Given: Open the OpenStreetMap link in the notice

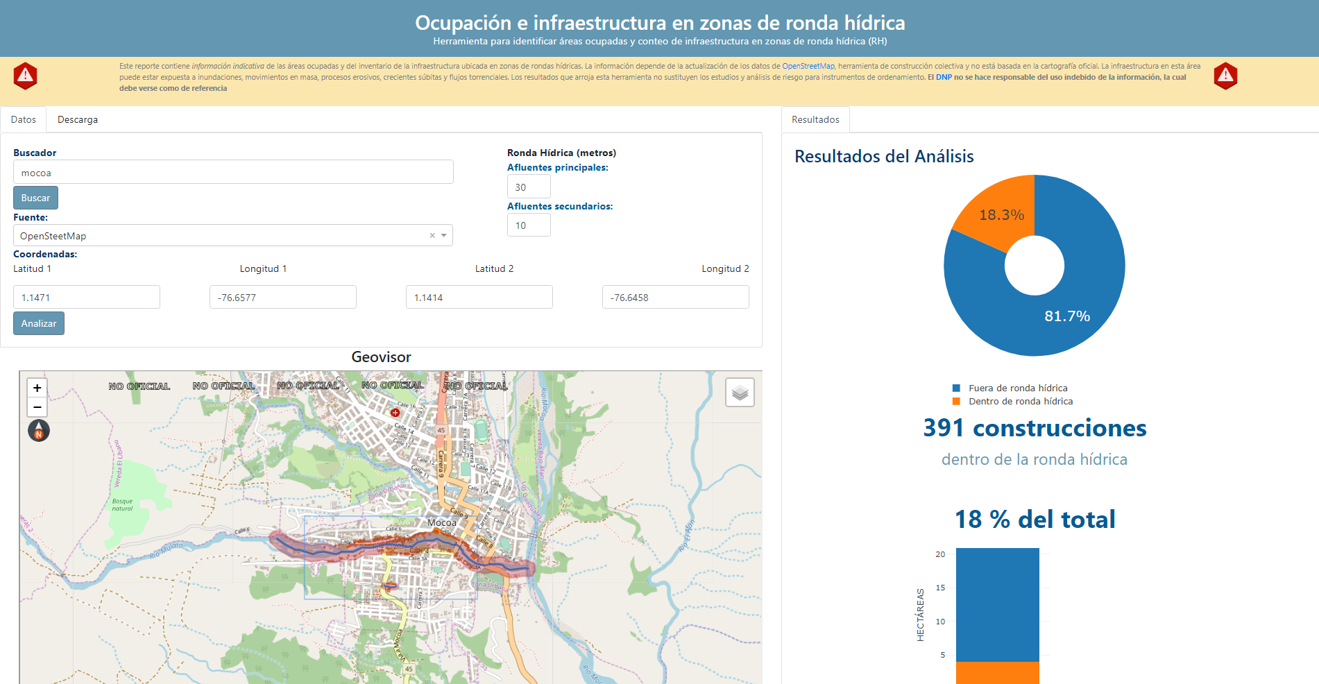Looking at the screenshot, I should pos(808,66).
